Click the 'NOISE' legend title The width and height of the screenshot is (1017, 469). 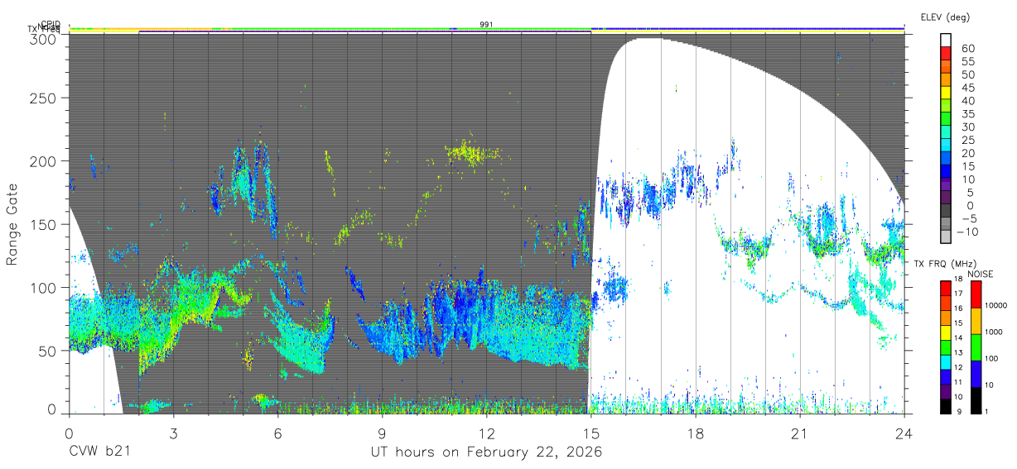(x=981, y=274)
